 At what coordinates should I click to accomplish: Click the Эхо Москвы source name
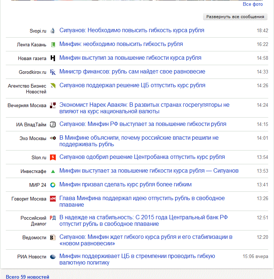[33, 139]
